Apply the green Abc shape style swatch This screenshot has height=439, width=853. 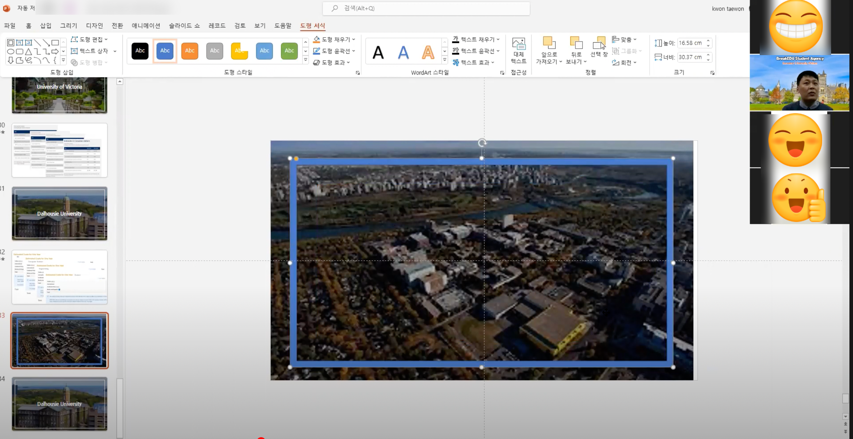tap(289, 50)
